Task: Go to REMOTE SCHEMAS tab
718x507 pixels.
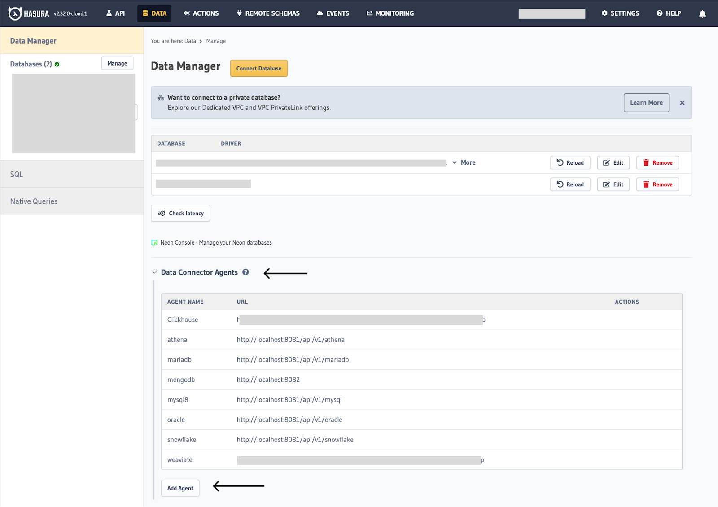Action: [x=268, y=13]
